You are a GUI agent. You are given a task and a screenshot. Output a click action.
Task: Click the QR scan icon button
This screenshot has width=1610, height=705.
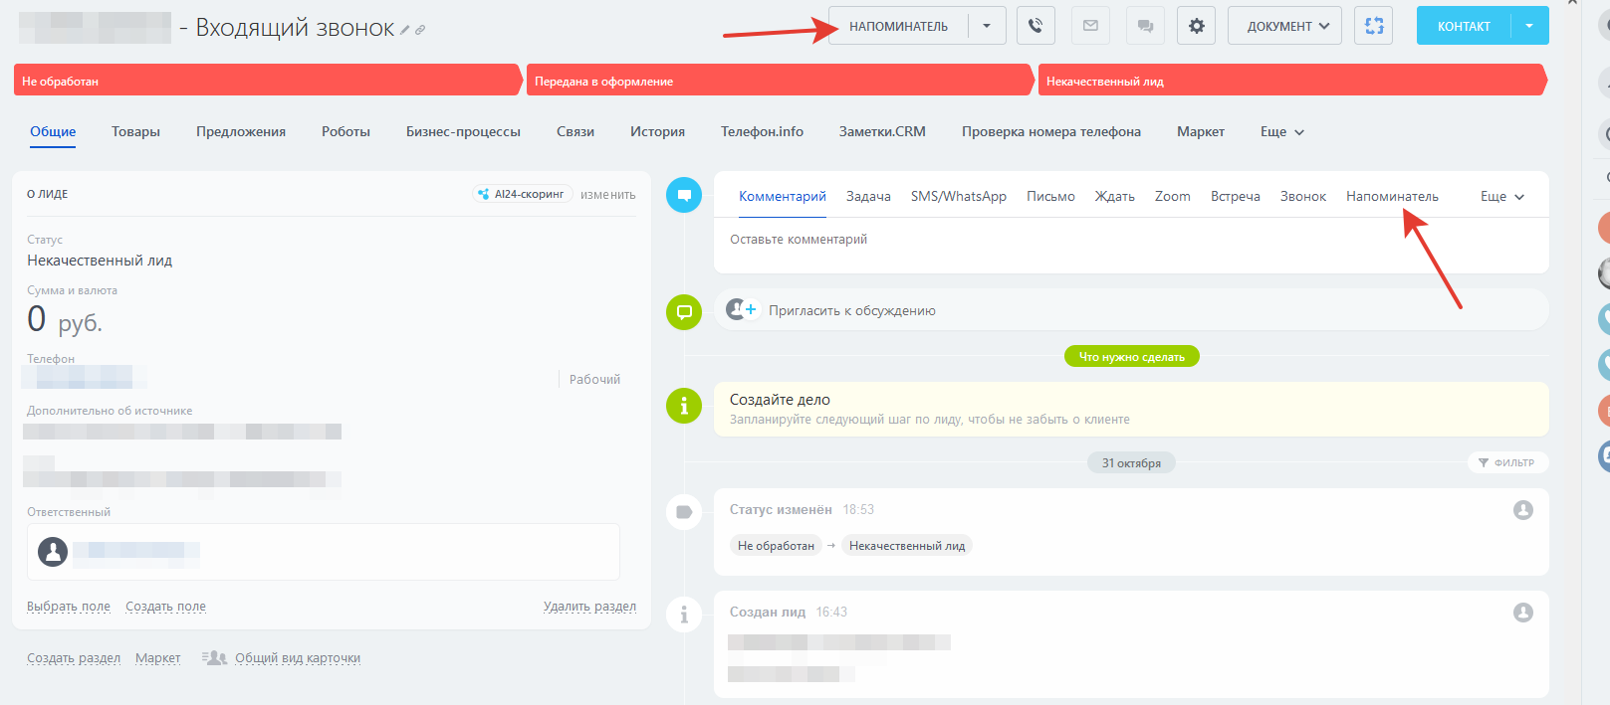point(1373,26)
